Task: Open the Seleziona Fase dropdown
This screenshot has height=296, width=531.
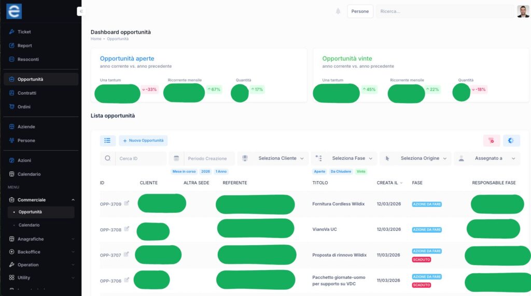Action: point(344,158)
